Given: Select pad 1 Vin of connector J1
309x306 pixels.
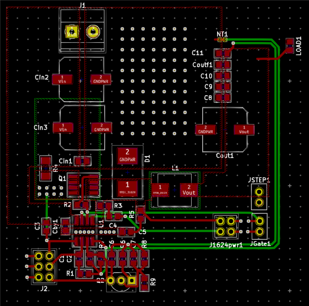Looking at the screenshot, I should tap(72, 31).
